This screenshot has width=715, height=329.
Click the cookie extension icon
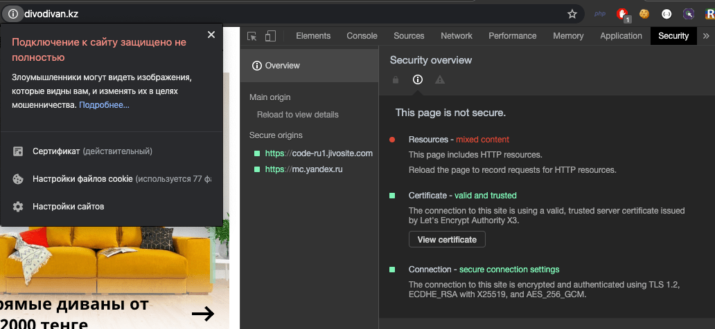[644, 13]
